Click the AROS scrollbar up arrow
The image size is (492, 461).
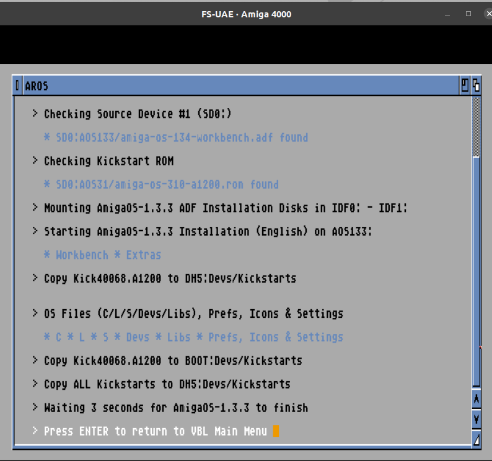[x=477, y=399]
